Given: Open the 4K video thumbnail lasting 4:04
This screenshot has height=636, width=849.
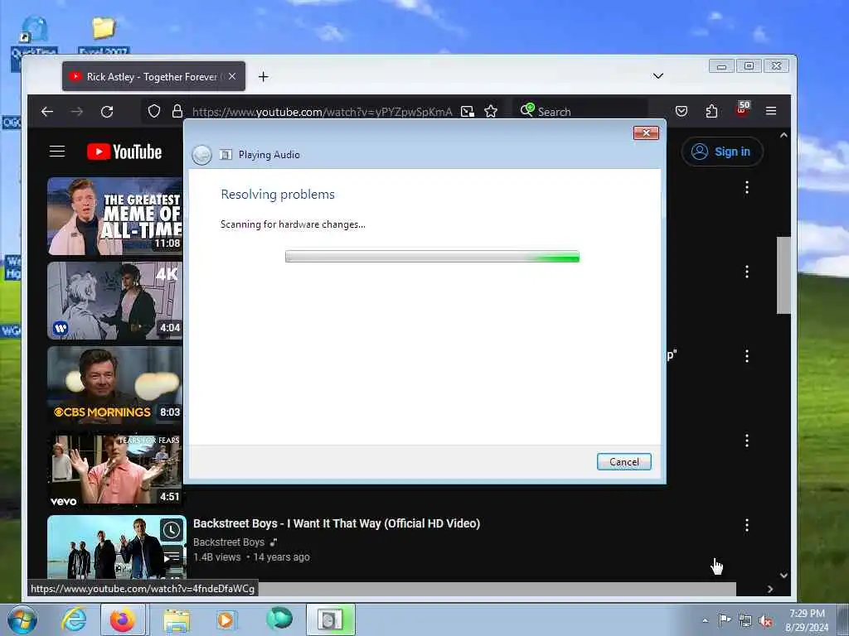Looking at the screenshot, I should [x=114, y=301].
